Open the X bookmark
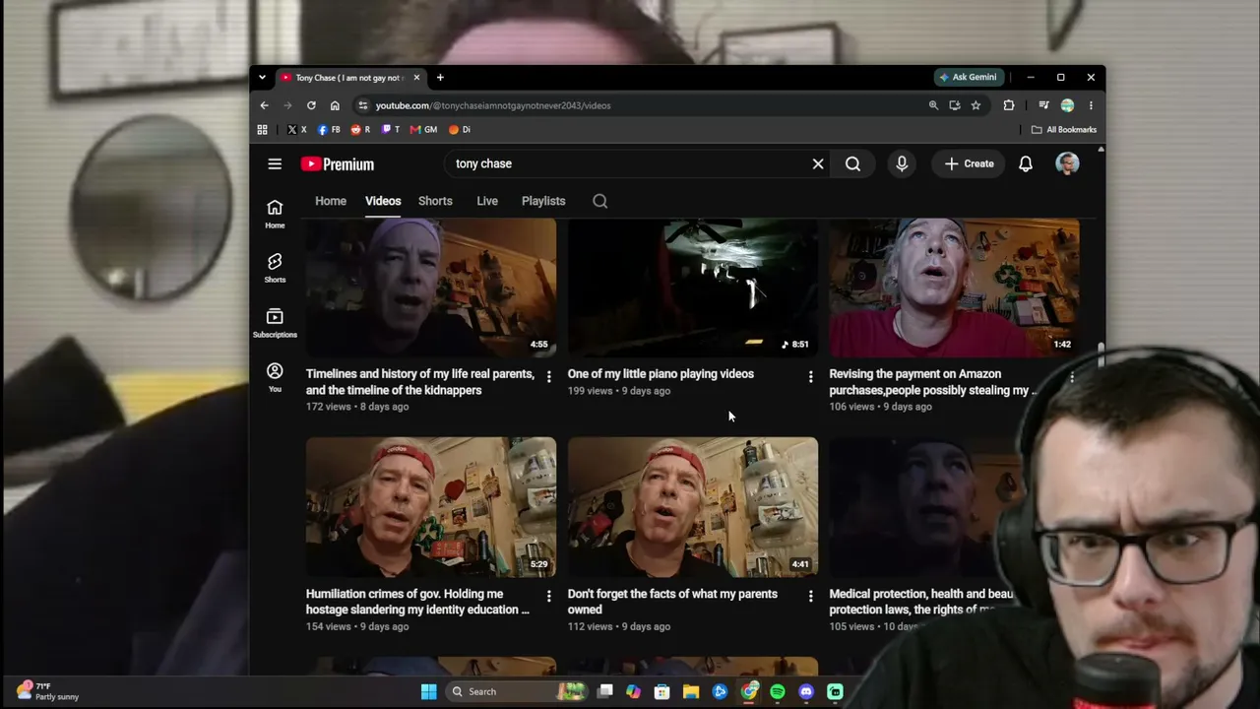The image size is (1260, 709). [297, 130]
